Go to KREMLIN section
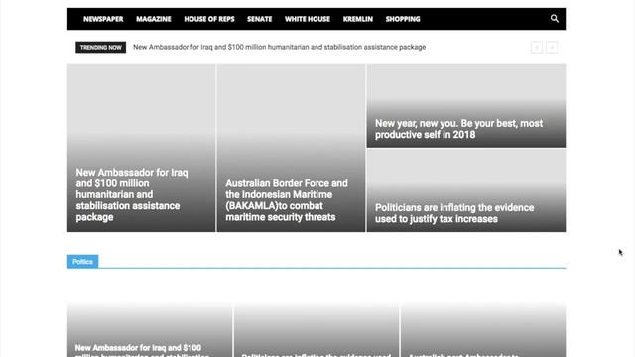The width and height of the screenshot is (635, 357). [357, 19]
